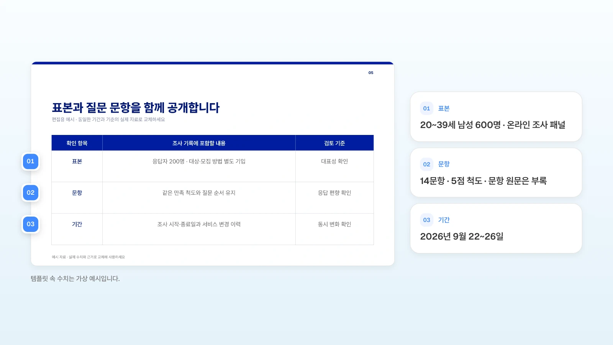
Task: Click the 01 badge in the 표본 card
Action: [426, 108]
